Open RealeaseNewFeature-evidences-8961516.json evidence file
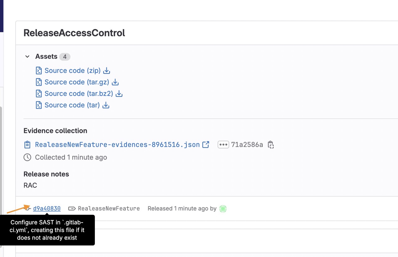Image resolution: width=398 pixels, height=257 pixels. pos(117,145)
